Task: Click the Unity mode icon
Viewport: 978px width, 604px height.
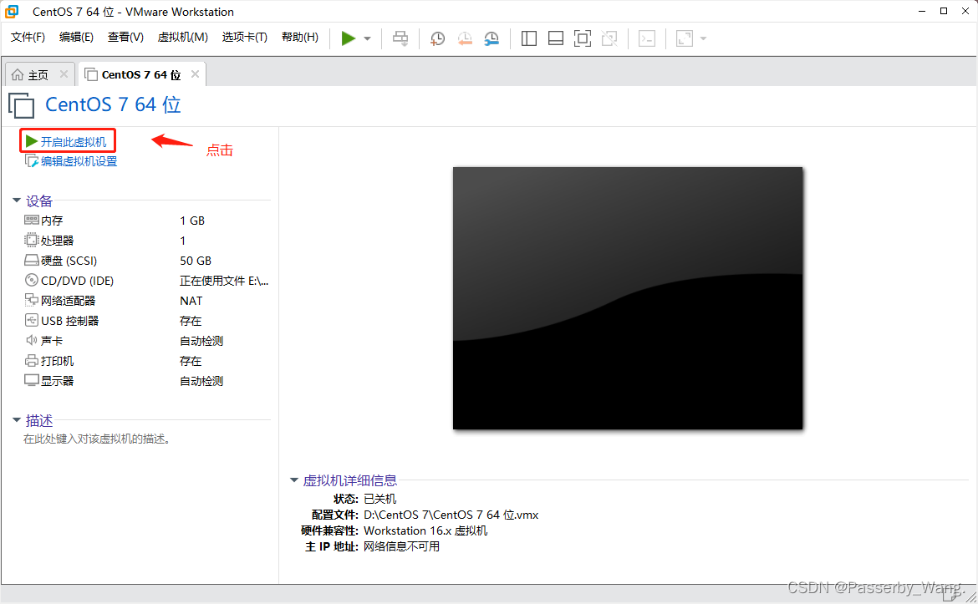Action: 609,38
